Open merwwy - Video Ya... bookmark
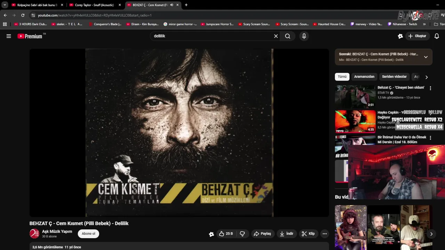 coord(366,24)
